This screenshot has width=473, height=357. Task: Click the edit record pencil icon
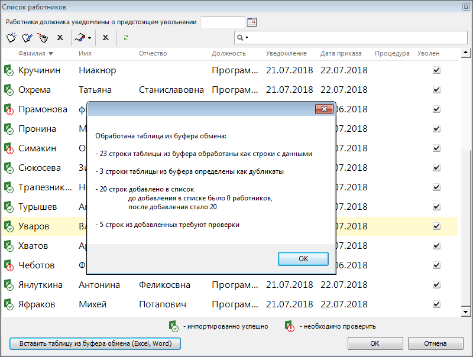tap(27, 37)
